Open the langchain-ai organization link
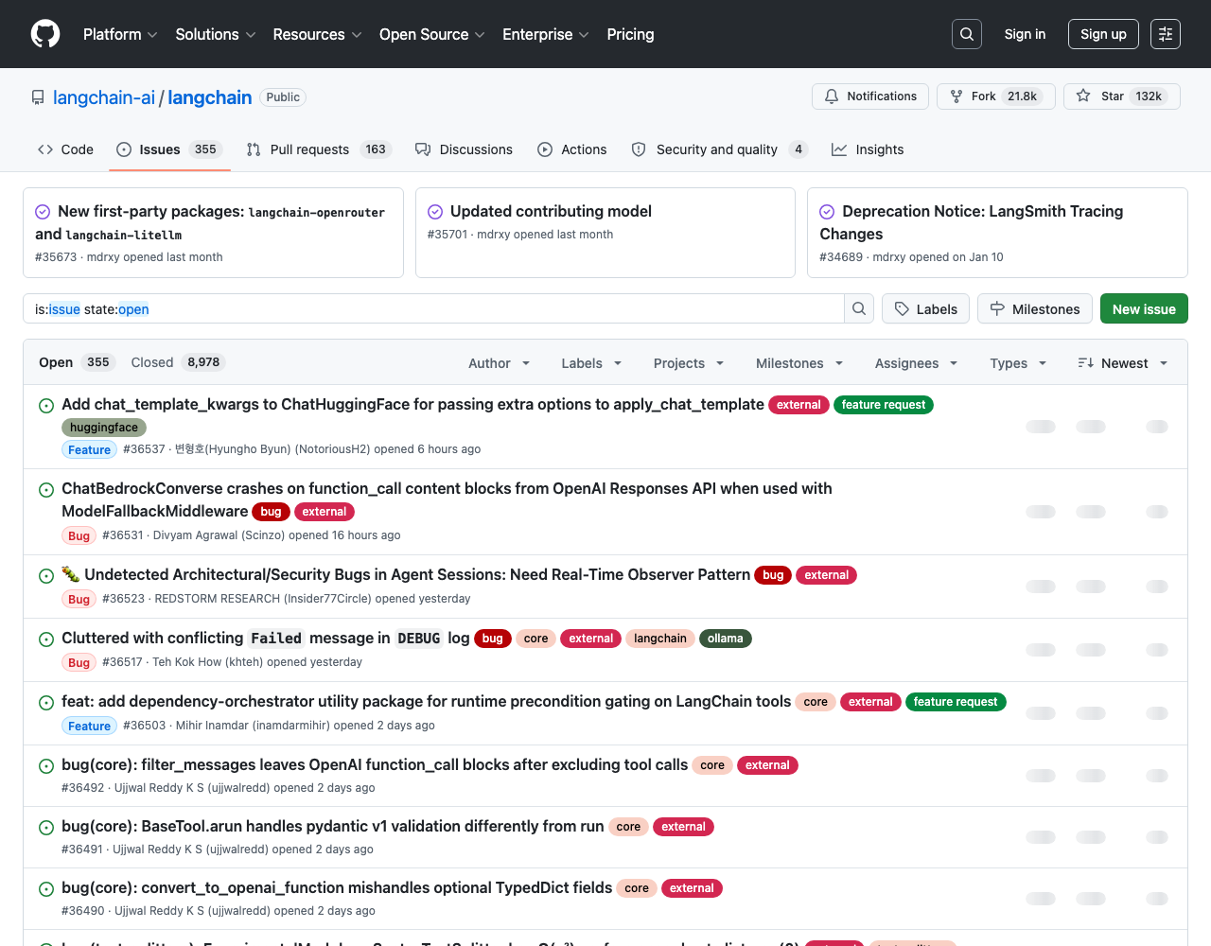 click(104, 97)
